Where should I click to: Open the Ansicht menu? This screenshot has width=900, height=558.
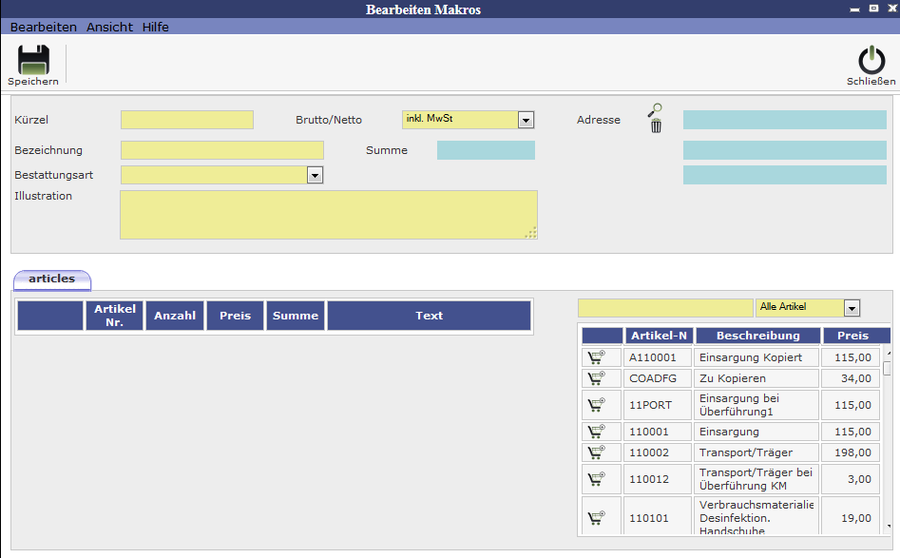pos(109,27)
